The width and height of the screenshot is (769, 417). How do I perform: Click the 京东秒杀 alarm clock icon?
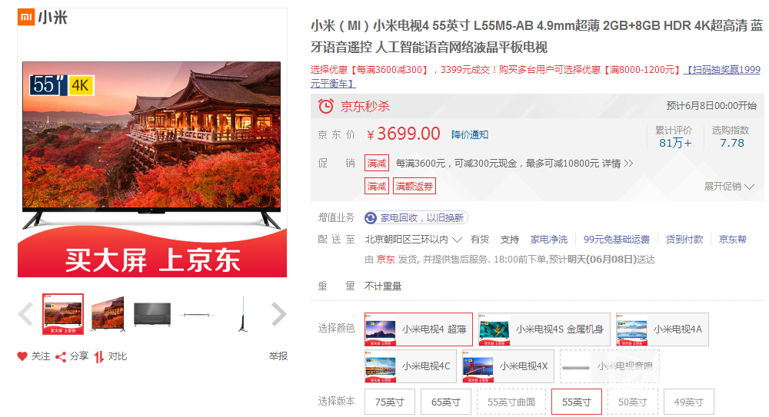326,106
